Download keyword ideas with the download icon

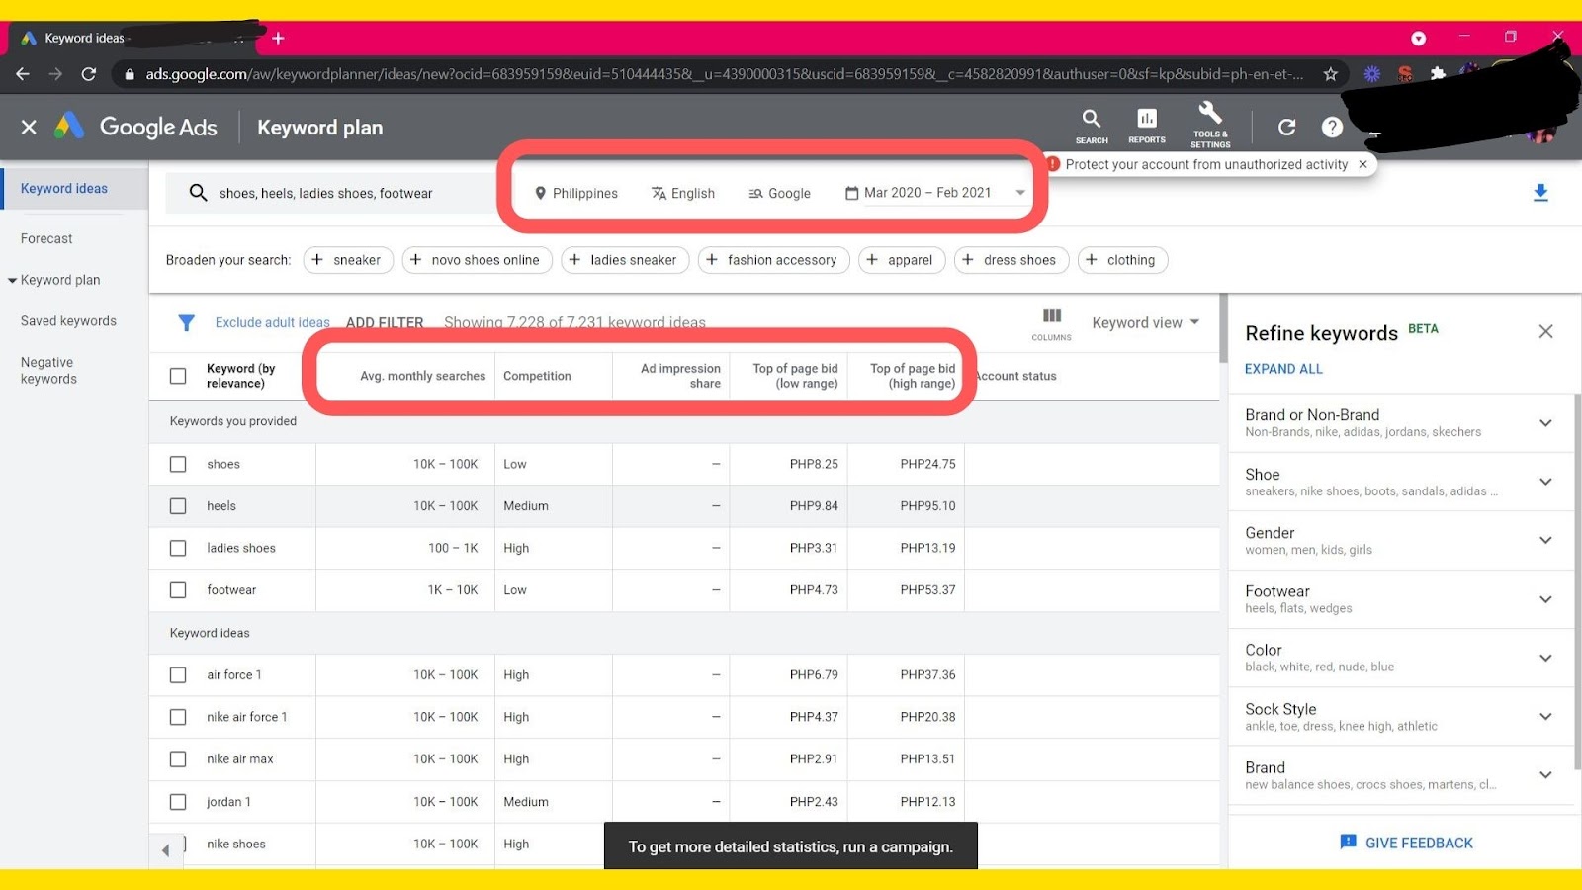[x=1540, y=193]
